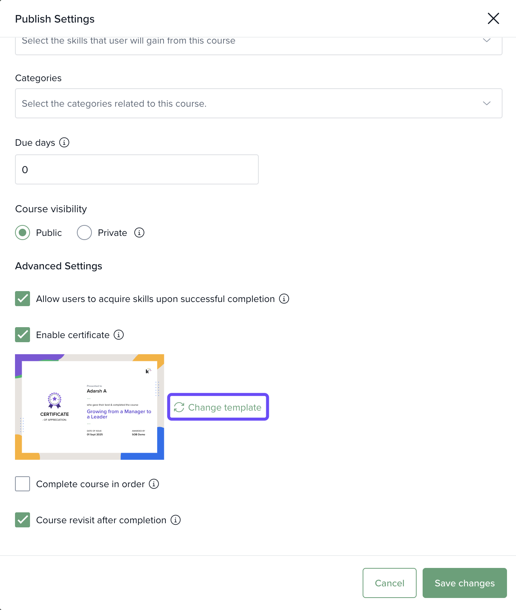The height and width of the screenshot is (610, 516).
Task: Click the Change template button
Action: point(218,407)
